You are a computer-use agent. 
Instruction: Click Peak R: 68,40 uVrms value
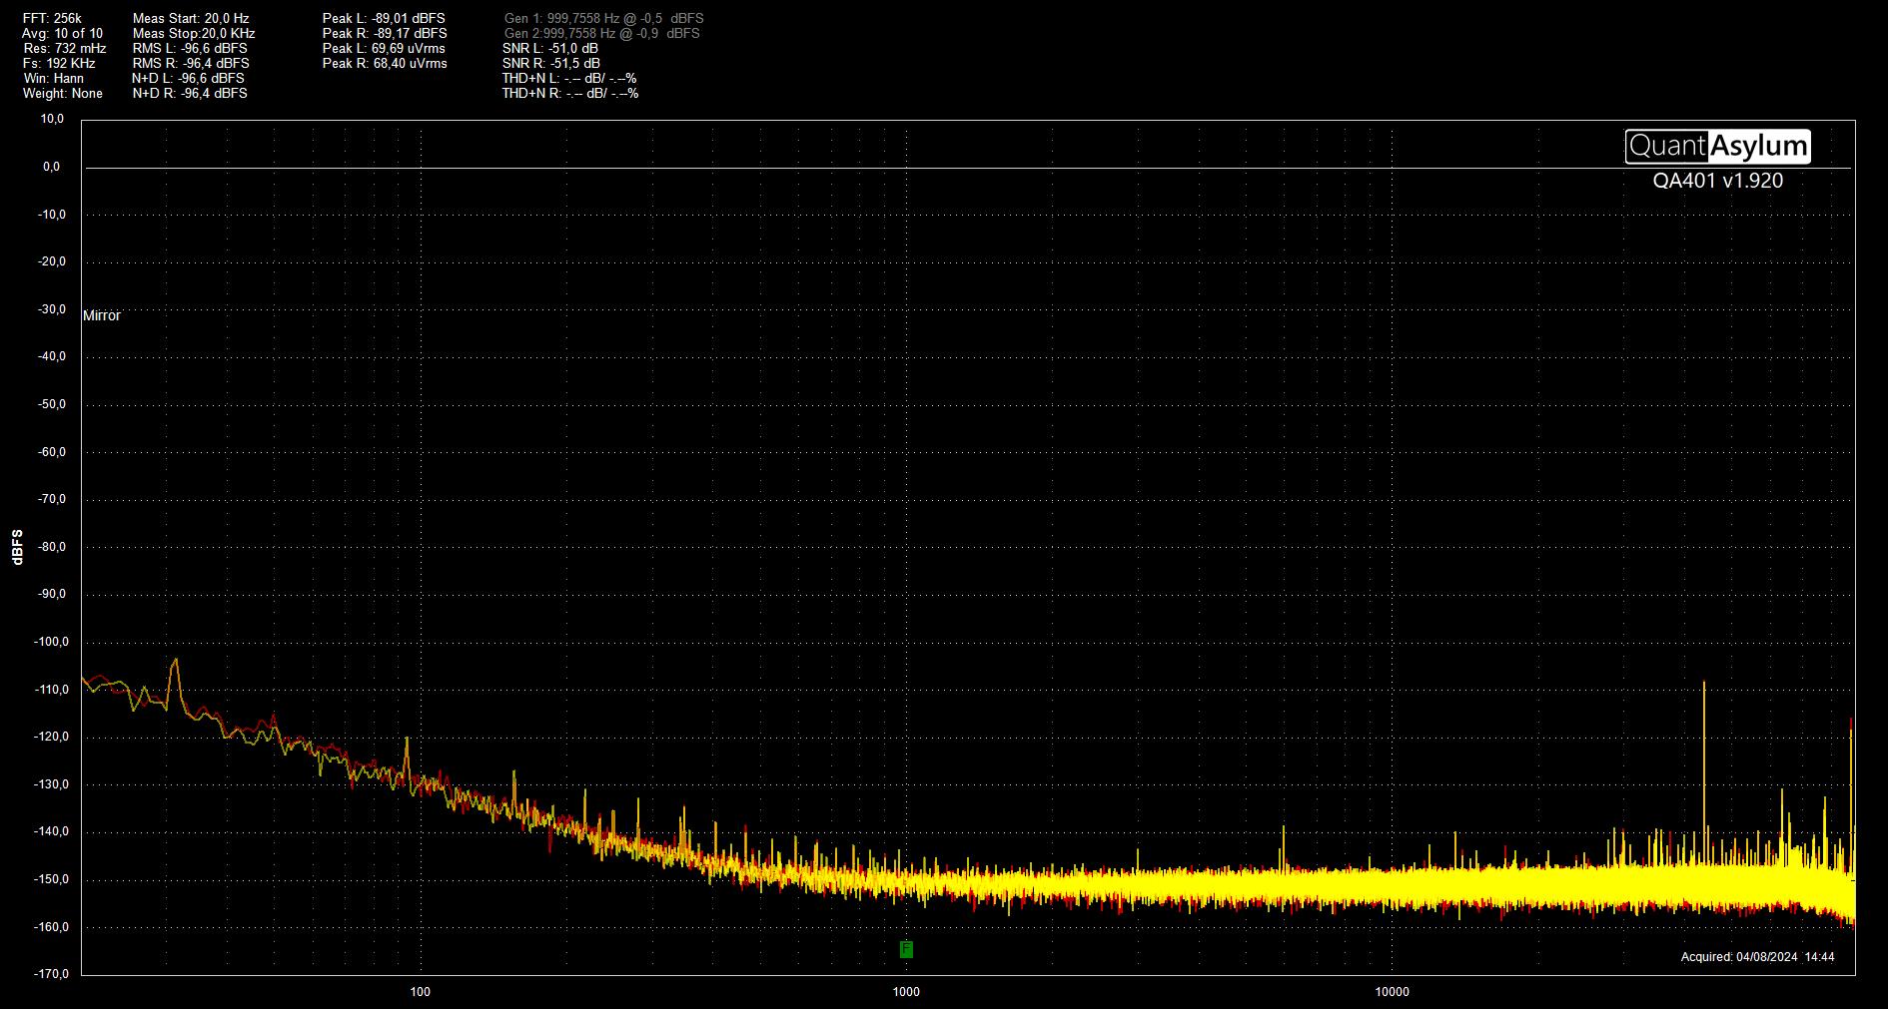click(x=385, y=64)
